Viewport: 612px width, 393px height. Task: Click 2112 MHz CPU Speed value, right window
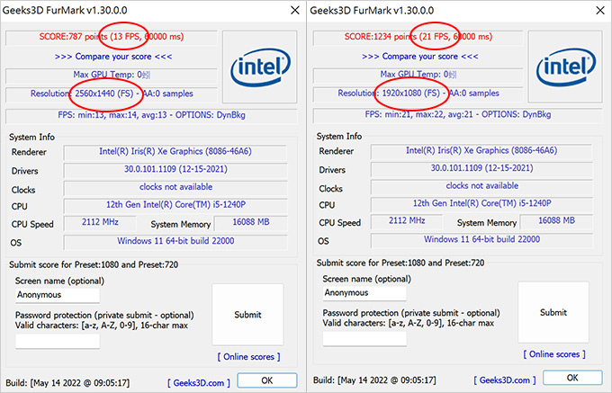pyautogui.click(x=407, y=221)
